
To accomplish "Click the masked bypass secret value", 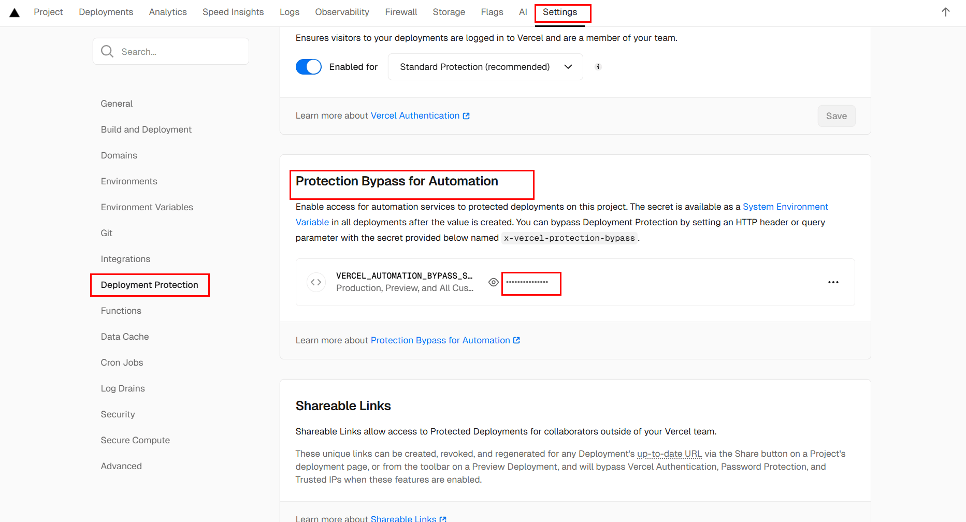I will pyautogui.click(x=527, y=282).
